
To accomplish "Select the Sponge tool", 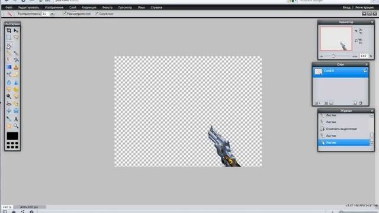I will pos(16,89).
